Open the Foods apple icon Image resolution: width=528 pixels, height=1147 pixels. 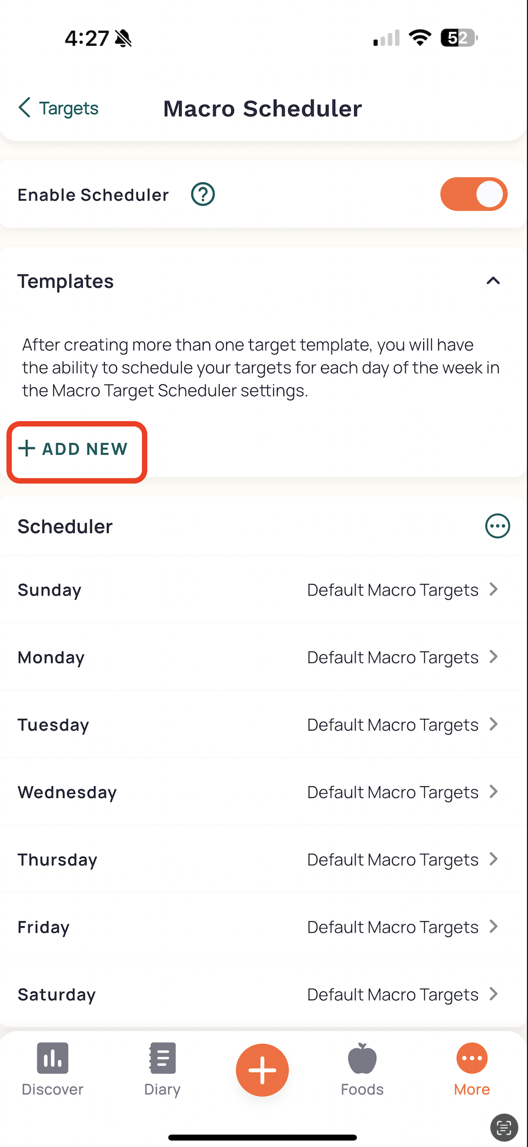[x=362, y=1058]
